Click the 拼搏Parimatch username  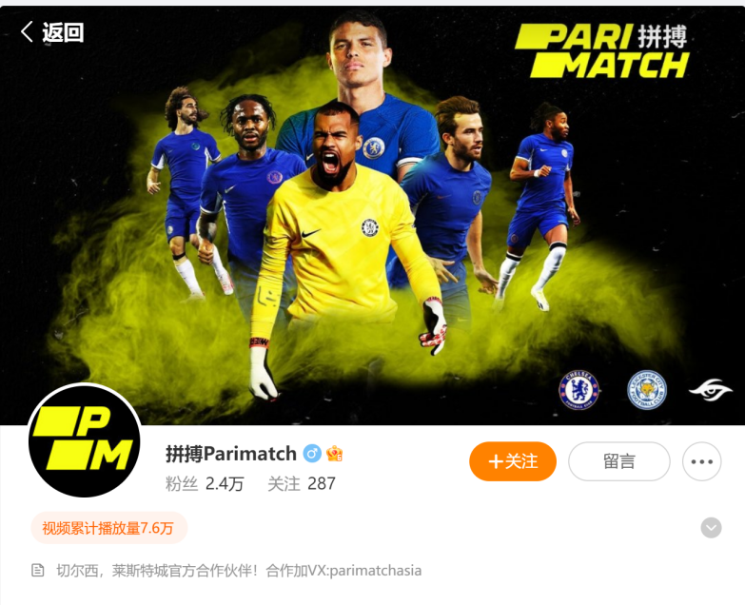(x=231, y=454)
